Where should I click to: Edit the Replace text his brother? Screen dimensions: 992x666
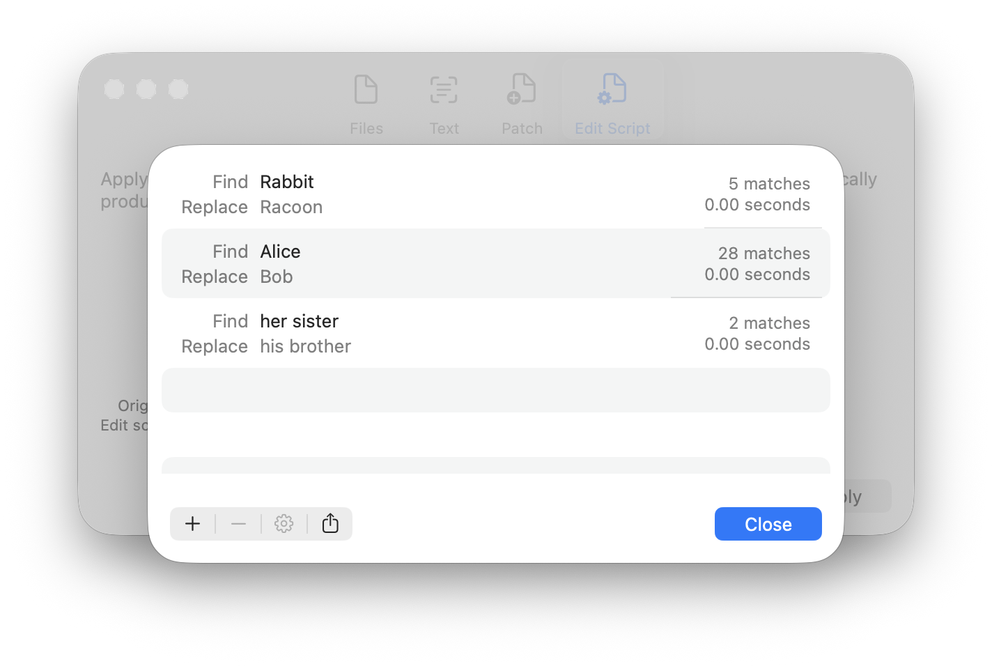pyautogui.click(x=305, y=346)
